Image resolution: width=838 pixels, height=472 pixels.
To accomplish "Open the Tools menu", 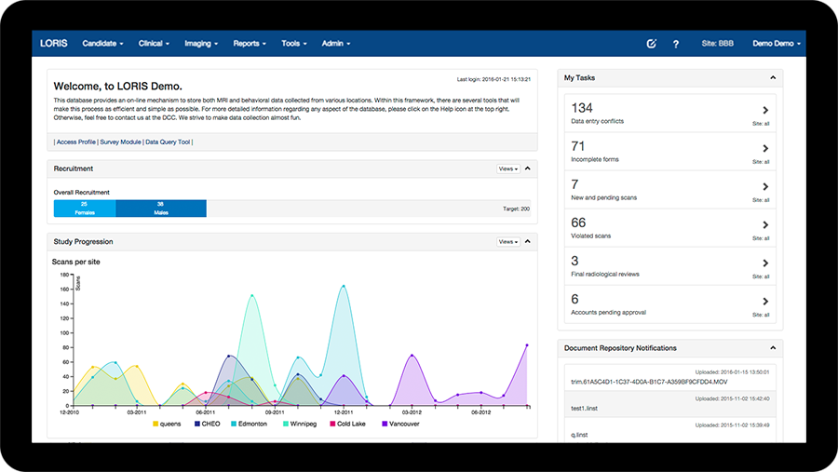I will [x=294, y=44].
